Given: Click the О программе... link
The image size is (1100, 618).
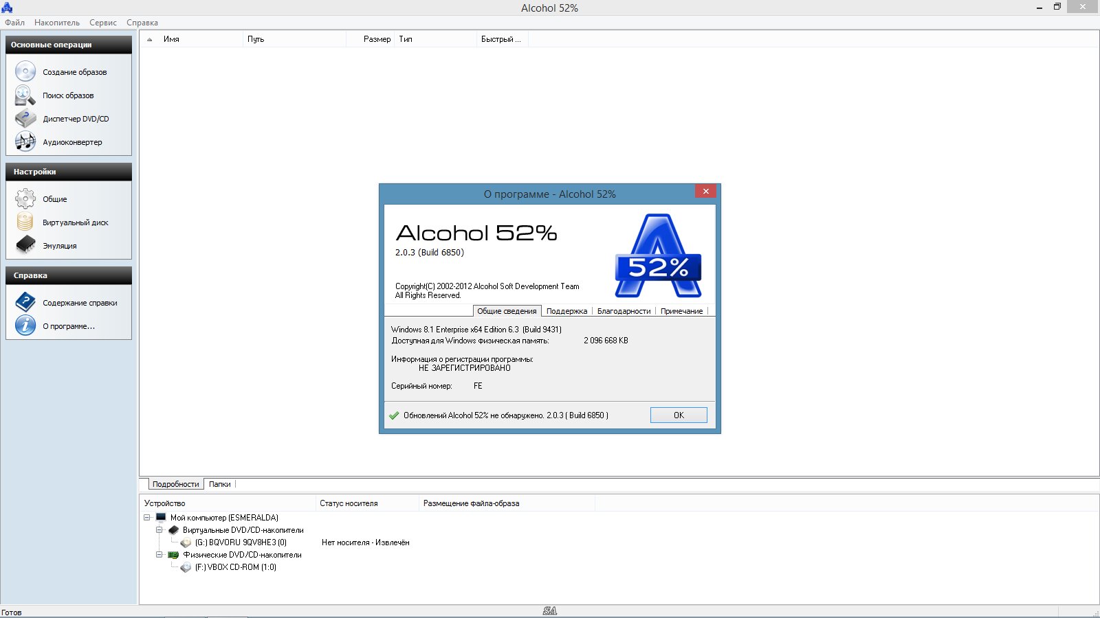Looking at the screenshot, I should point(69,326).
